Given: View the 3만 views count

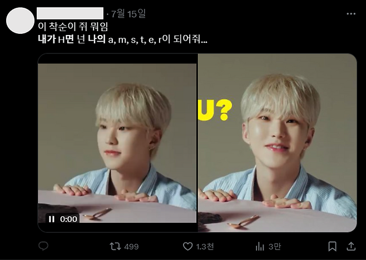Looking at the screenshot, I should click(275, 247).
